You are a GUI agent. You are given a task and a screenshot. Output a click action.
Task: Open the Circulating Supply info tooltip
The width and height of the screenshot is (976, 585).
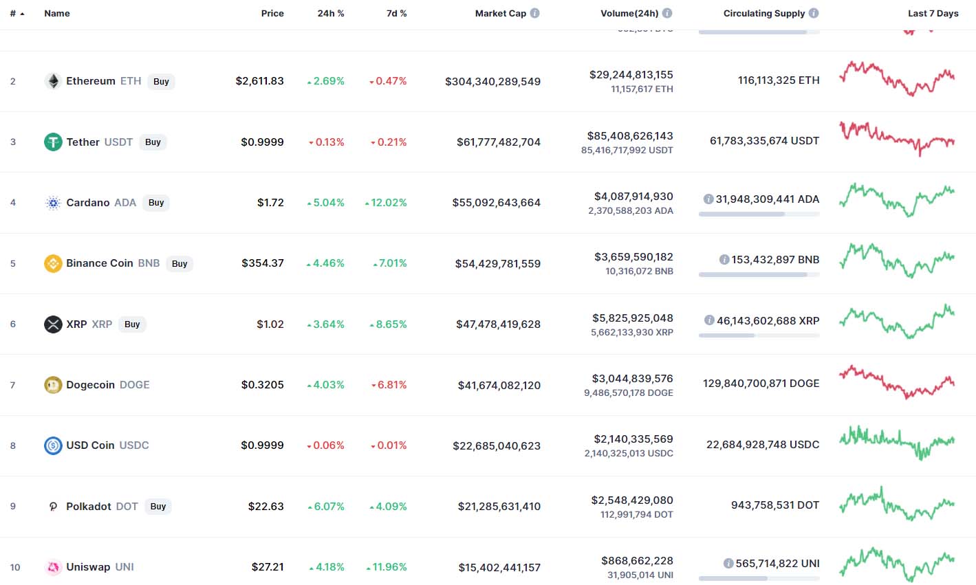(x=814, y=12)
